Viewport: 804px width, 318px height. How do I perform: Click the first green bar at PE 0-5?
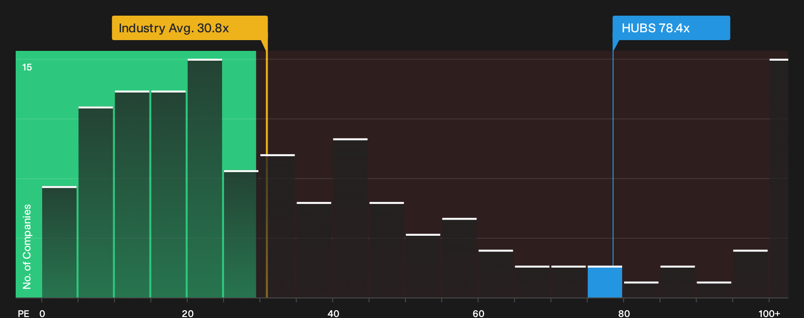[x=59, y=242]
